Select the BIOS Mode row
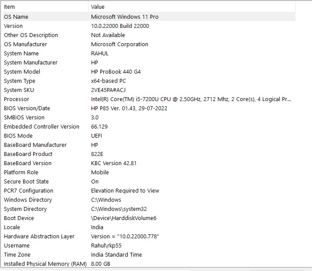 pyautogui.click(x=149, y=135)
